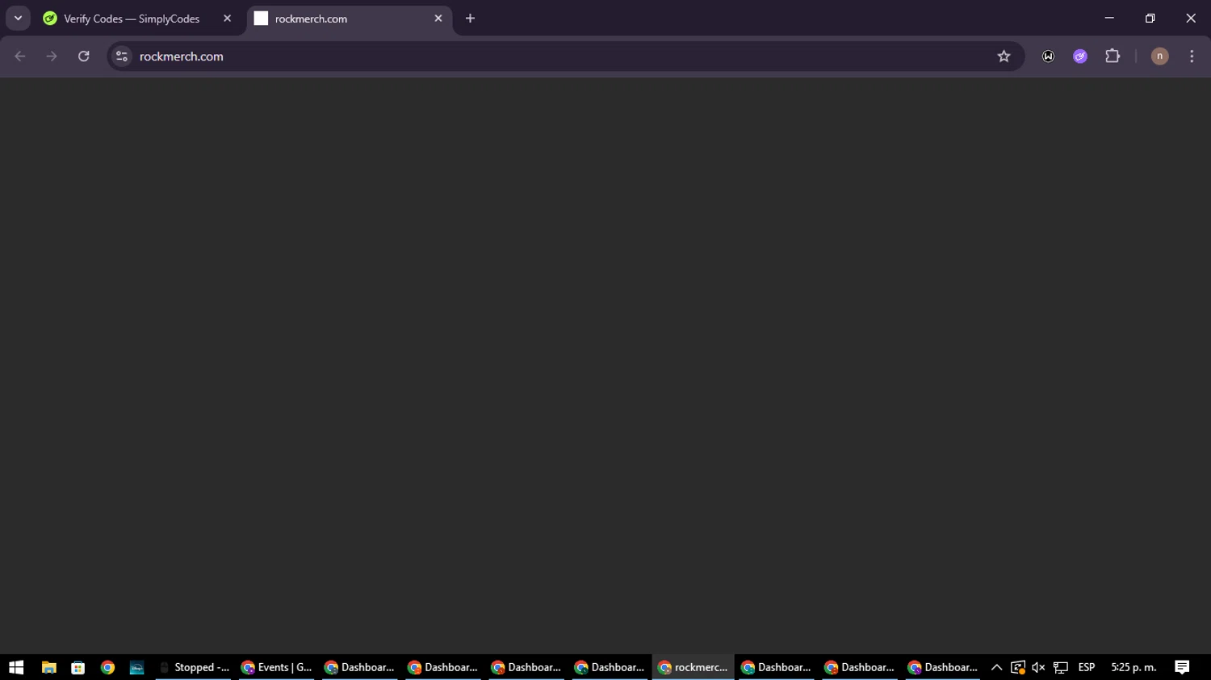Viewport: 1211px width, 680px height.
Task: Open the clock showing 5:25 p. m.
Action: (x=1133, y=667)
